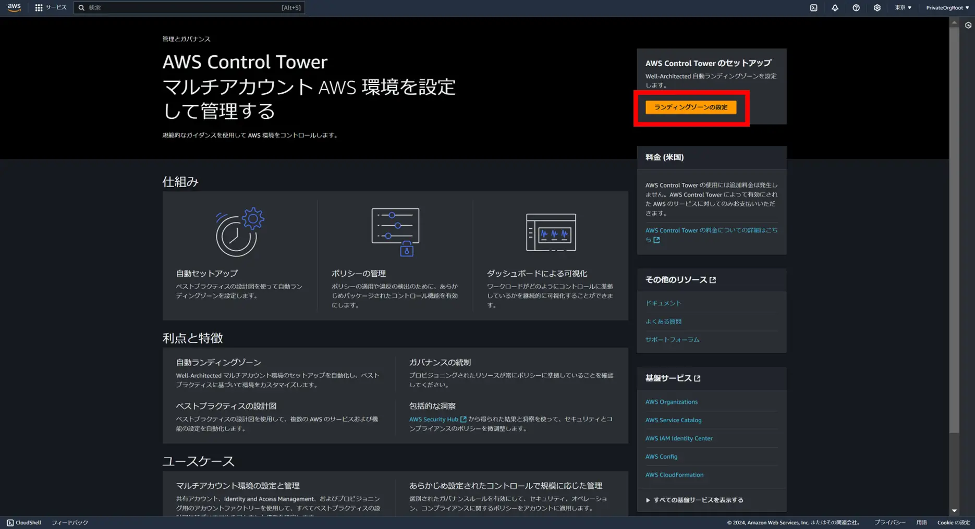Select the ダッシュボードによる可視化 heading
The width and height of the screenshot is (975, 529).
pyautogui.click(x=537, y=274)
